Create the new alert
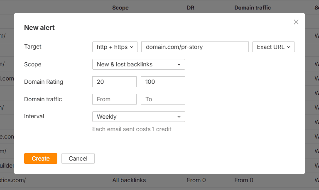319x190 pixels. click(x=41, y=158)
